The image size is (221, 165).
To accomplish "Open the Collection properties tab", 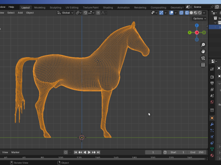I will pos(212,110).
